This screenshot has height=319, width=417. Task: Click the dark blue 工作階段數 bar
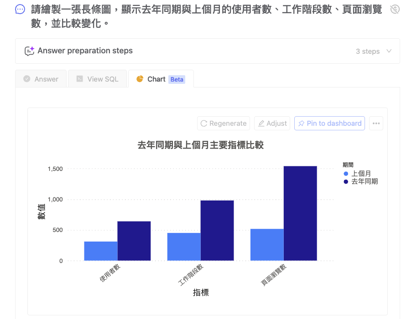pos(217,231)
